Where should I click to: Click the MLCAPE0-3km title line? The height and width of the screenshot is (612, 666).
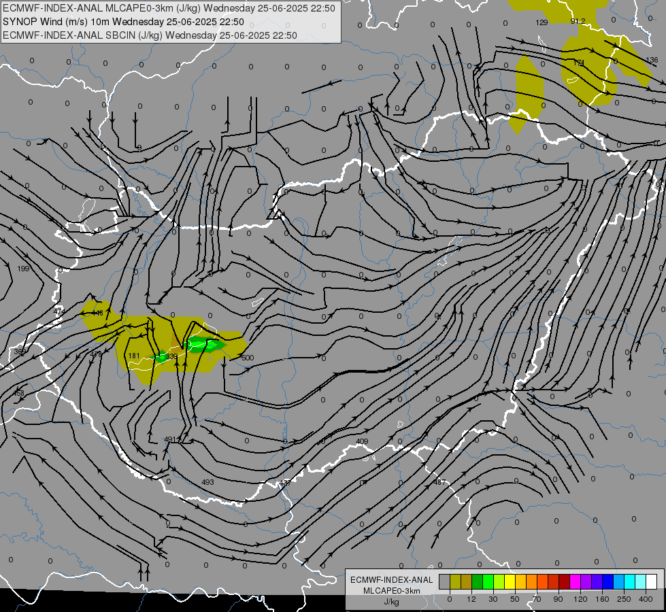[x=169, y=8]
